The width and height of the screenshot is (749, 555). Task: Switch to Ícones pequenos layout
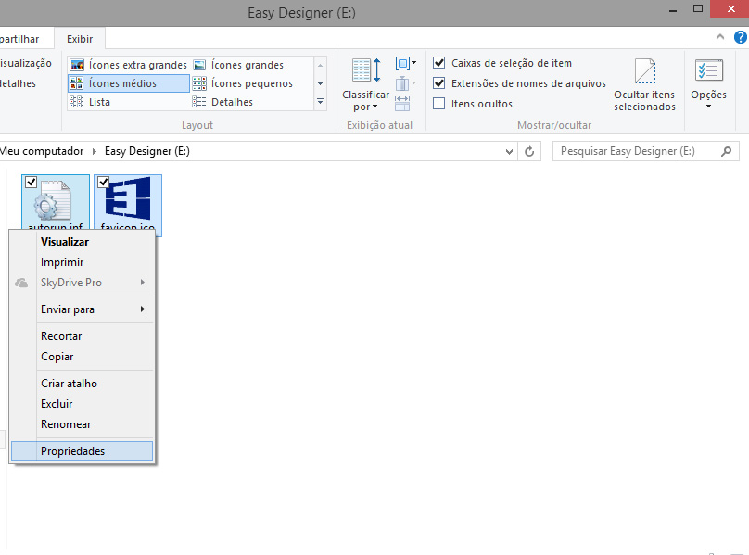pos(250,83)
